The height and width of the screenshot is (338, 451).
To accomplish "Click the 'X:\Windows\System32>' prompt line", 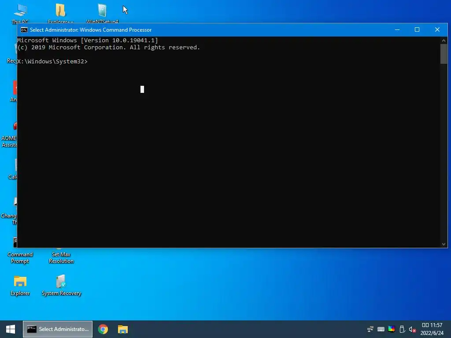I will [52, 62].
